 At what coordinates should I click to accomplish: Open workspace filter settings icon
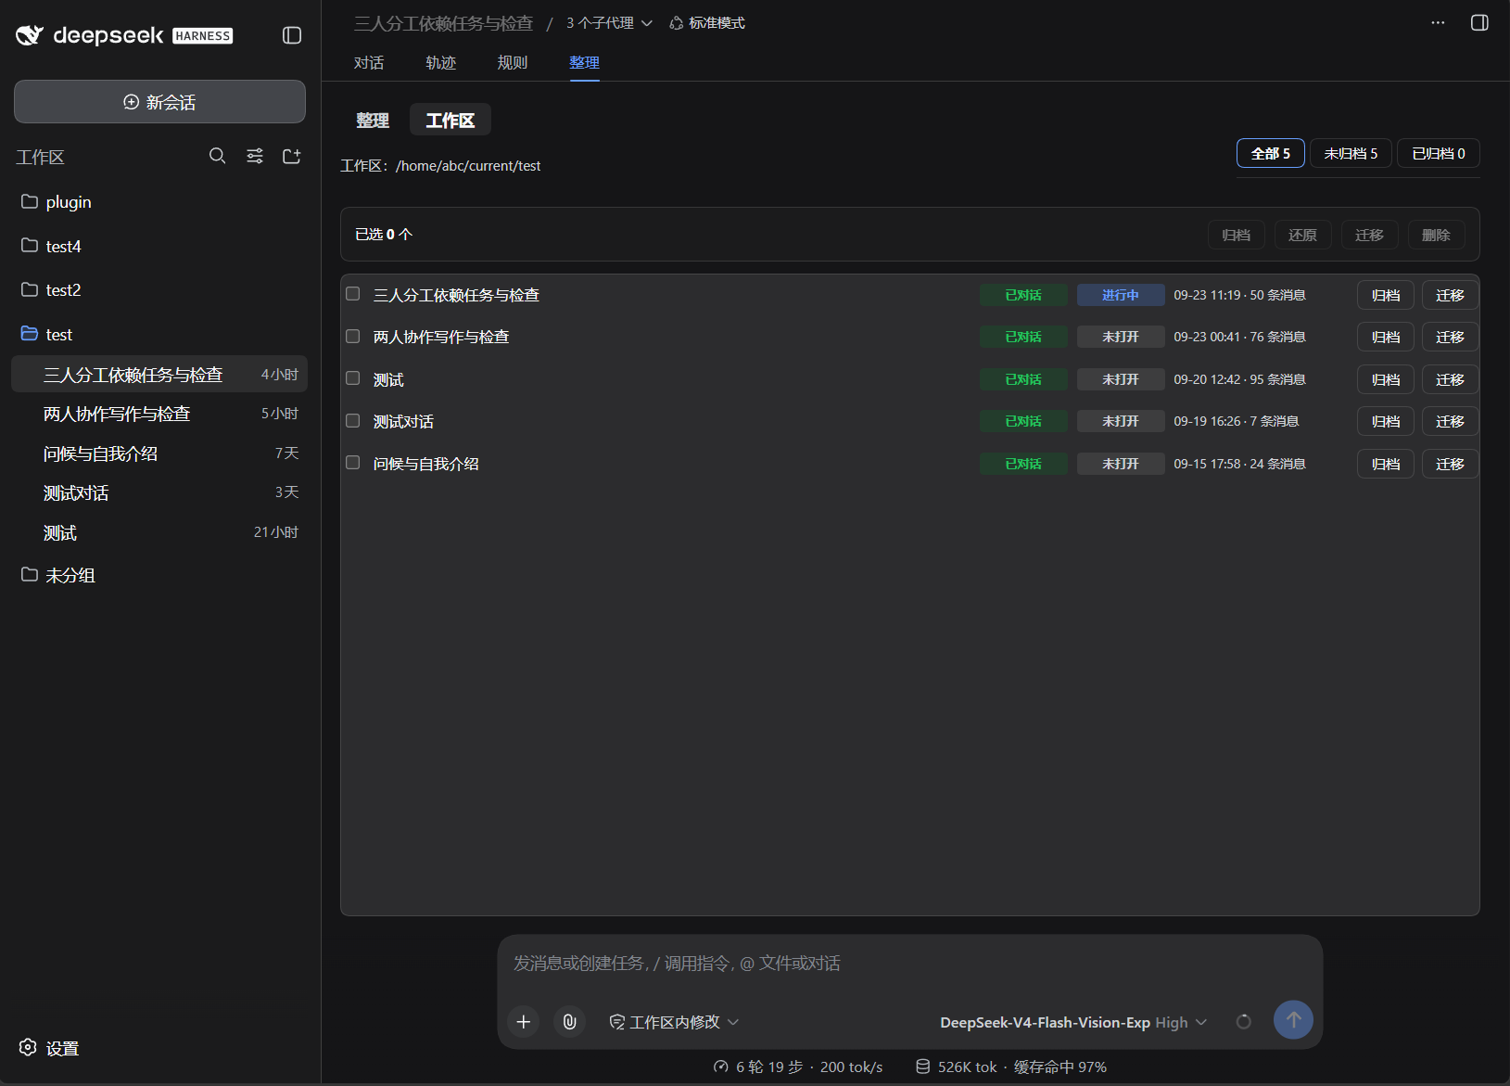coord(255,156)
